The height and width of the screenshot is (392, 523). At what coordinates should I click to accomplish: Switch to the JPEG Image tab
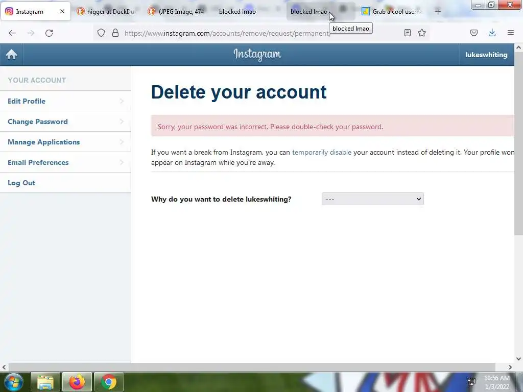click(177, 11)
